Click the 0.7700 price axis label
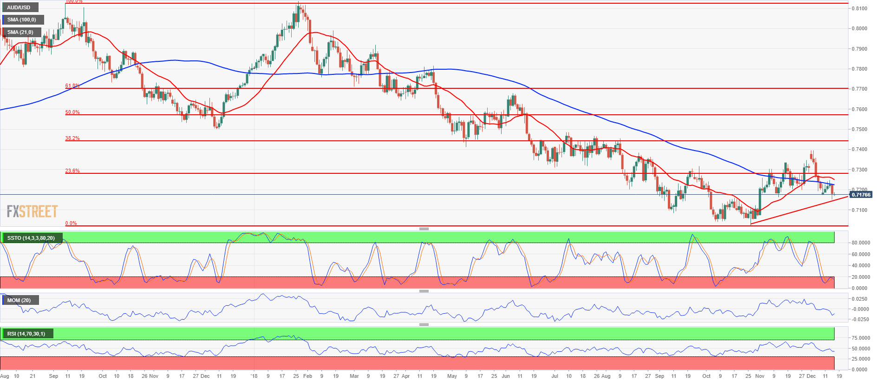This screenshot has height=382, width=881. coord(859,89)
